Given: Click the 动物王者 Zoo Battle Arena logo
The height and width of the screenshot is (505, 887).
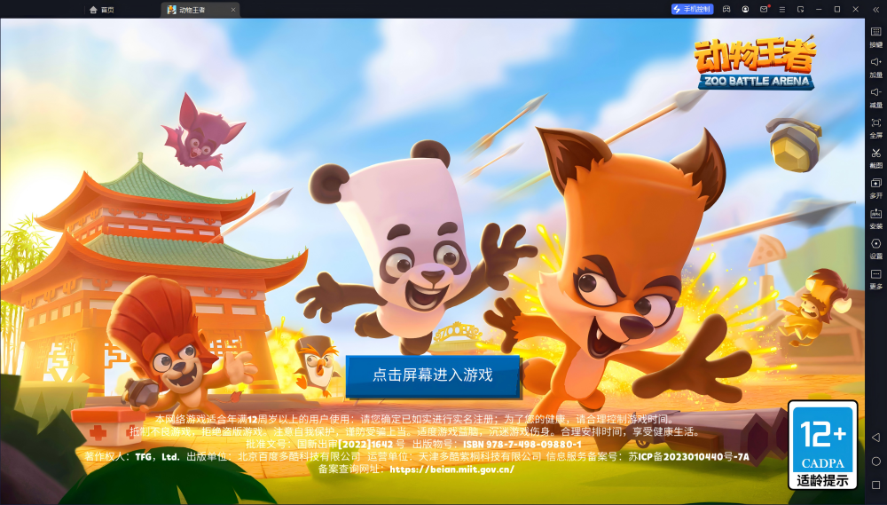Looking at the screenshot, I should [756, 63].
